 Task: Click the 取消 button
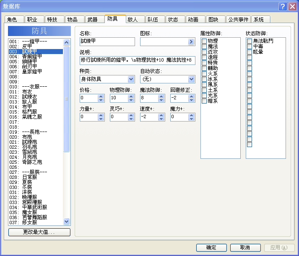pyautogui.click(x=245, y=248)
